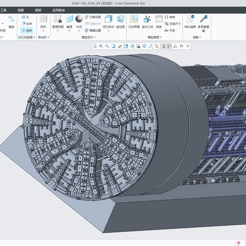Click the Publish Geometry (发布几何) icon

pyautogui.click(x=147, y=21)
